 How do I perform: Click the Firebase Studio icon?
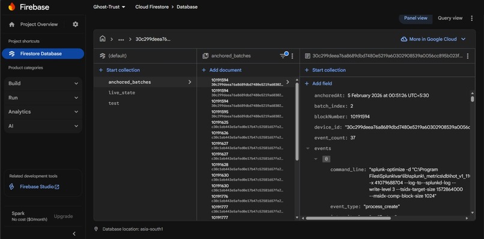coord(12,187)
